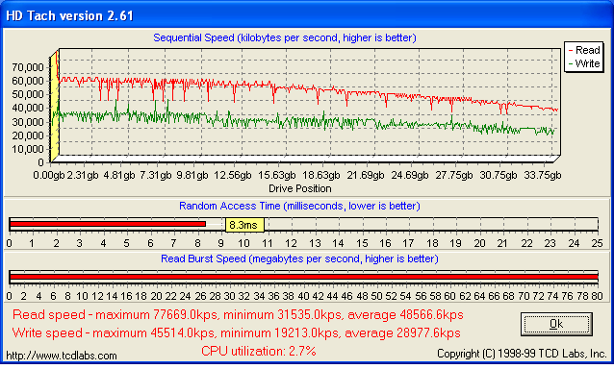Click the Ok button
The image size is (614, 369).
point(556,324)
